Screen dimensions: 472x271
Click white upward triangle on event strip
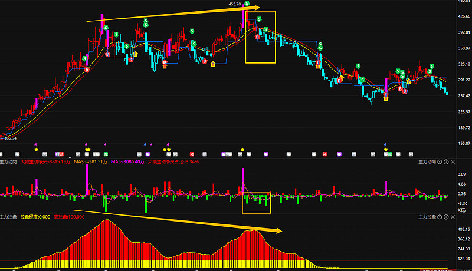[x=70, y=157]
